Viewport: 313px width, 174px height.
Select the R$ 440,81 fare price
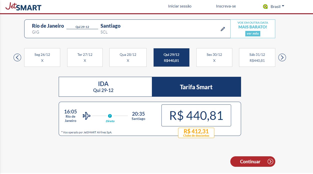click(196, 115)
